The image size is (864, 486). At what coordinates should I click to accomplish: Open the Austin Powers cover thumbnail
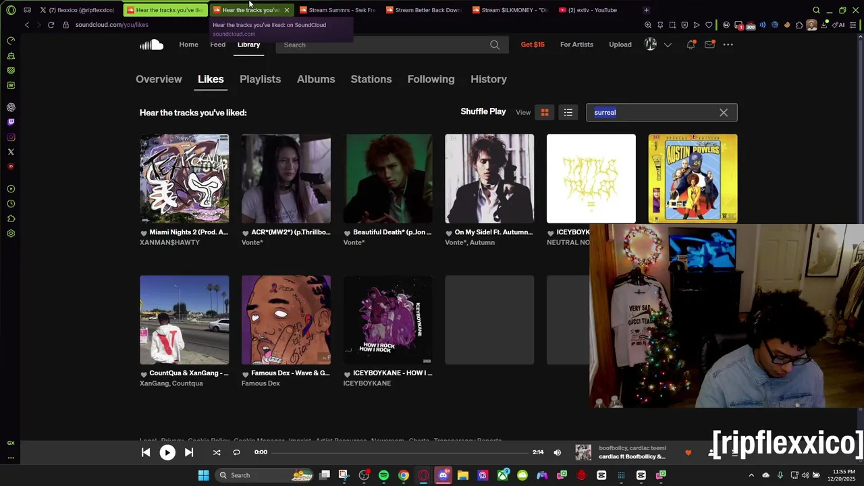tap(693, 178)
